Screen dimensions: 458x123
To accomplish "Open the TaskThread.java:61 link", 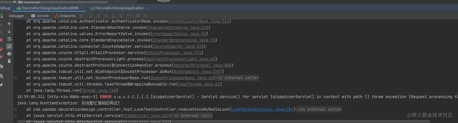I will pyautogui.click(x=199, y=84).
